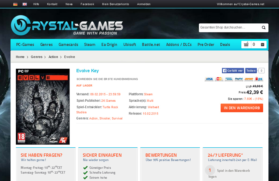Image resolution: width=279 pixels, height=181 pixels.
Task: Click the Visa payment icon
Action: click(x=209, y=79)
